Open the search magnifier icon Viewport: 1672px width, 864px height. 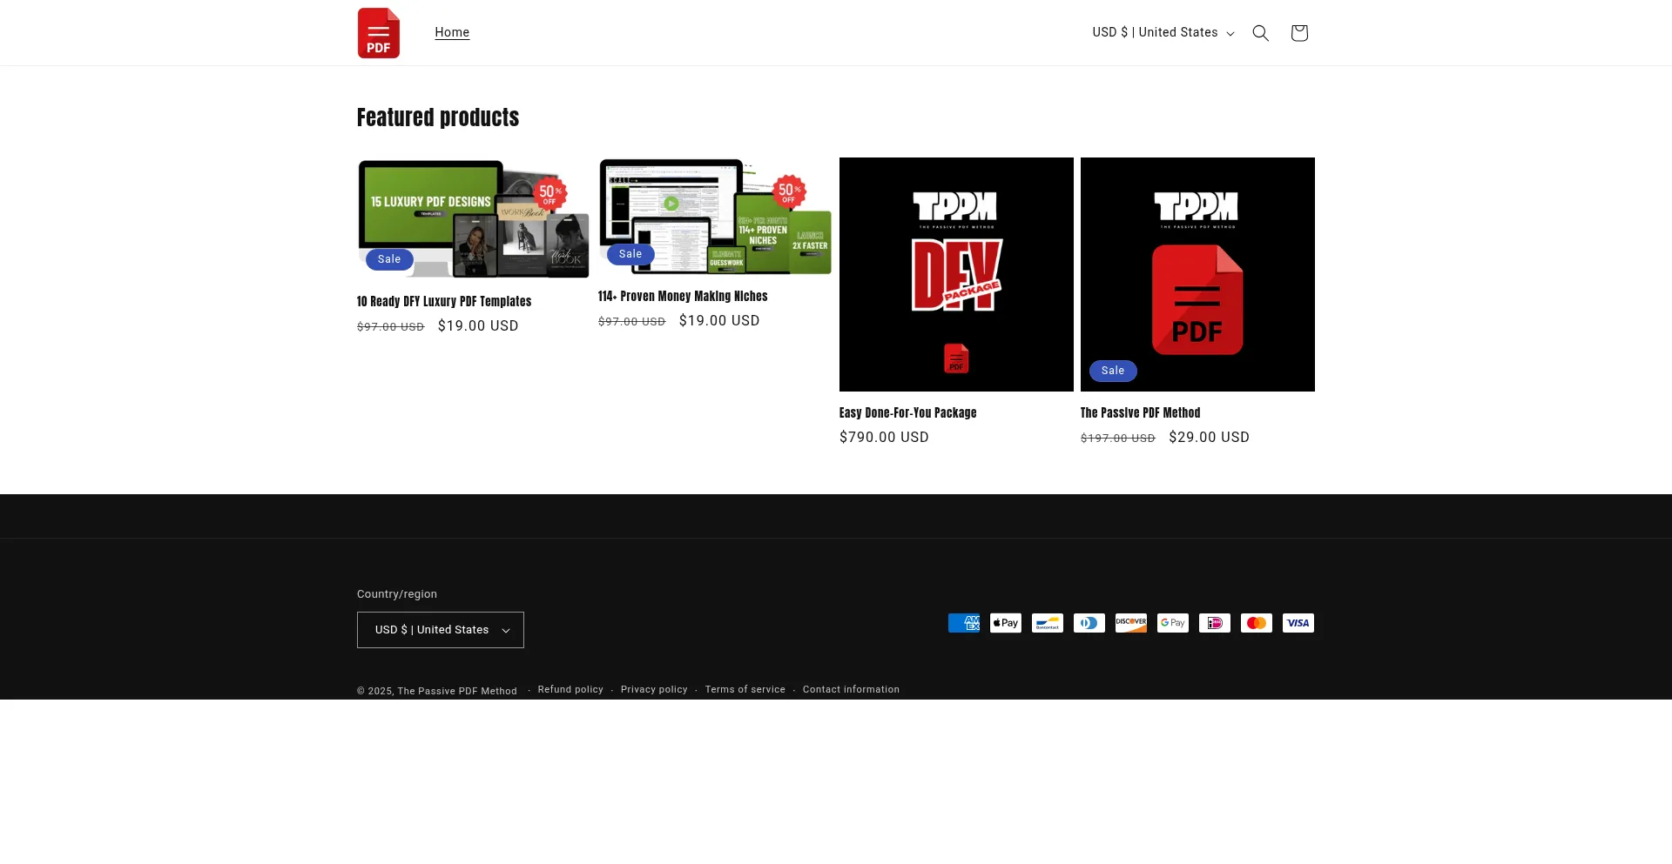(1260, 33)
